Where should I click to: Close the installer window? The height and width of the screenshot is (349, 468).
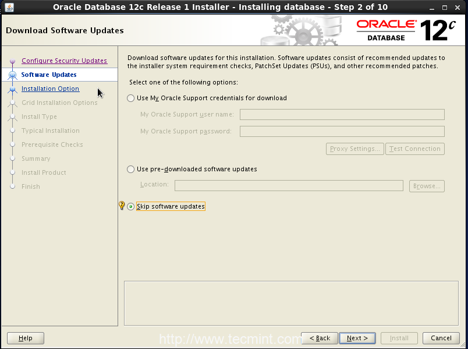click(458, 8)
